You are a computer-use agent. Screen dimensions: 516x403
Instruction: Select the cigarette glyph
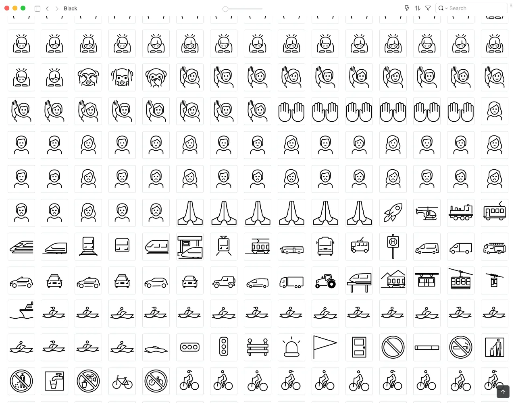click(x=427, y=347)
